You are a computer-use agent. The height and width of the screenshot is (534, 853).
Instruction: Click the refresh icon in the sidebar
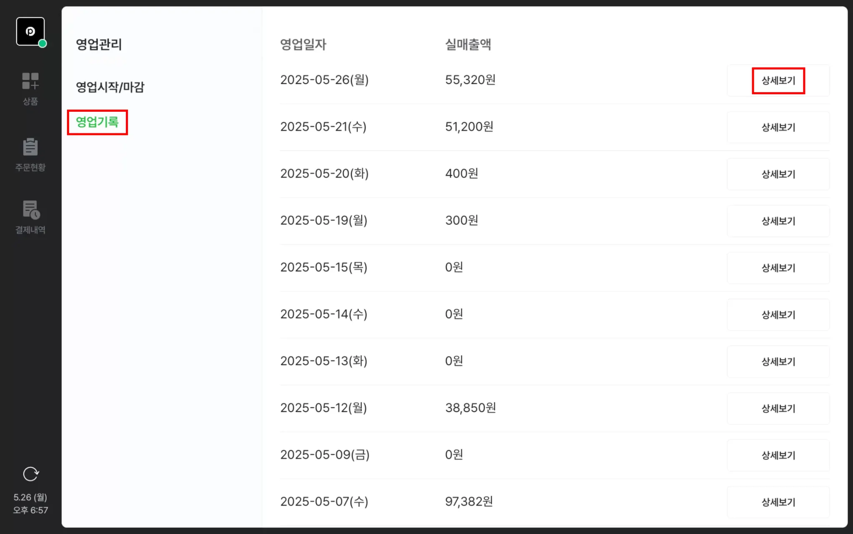click(30, 474)
